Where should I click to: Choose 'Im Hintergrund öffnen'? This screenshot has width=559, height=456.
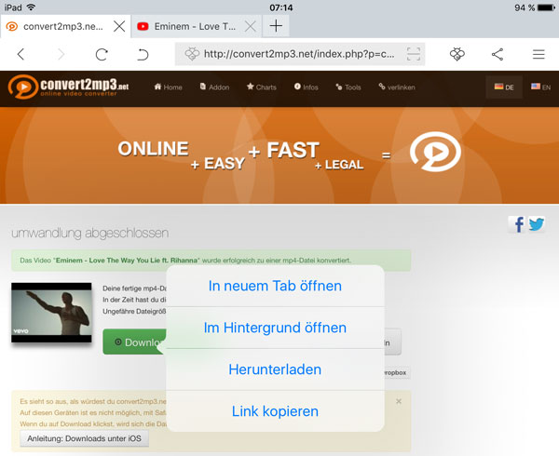pyautogui.click(x=275, y=328)
